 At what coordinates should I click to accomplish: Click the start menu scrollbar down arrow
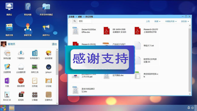pos(57,103)
